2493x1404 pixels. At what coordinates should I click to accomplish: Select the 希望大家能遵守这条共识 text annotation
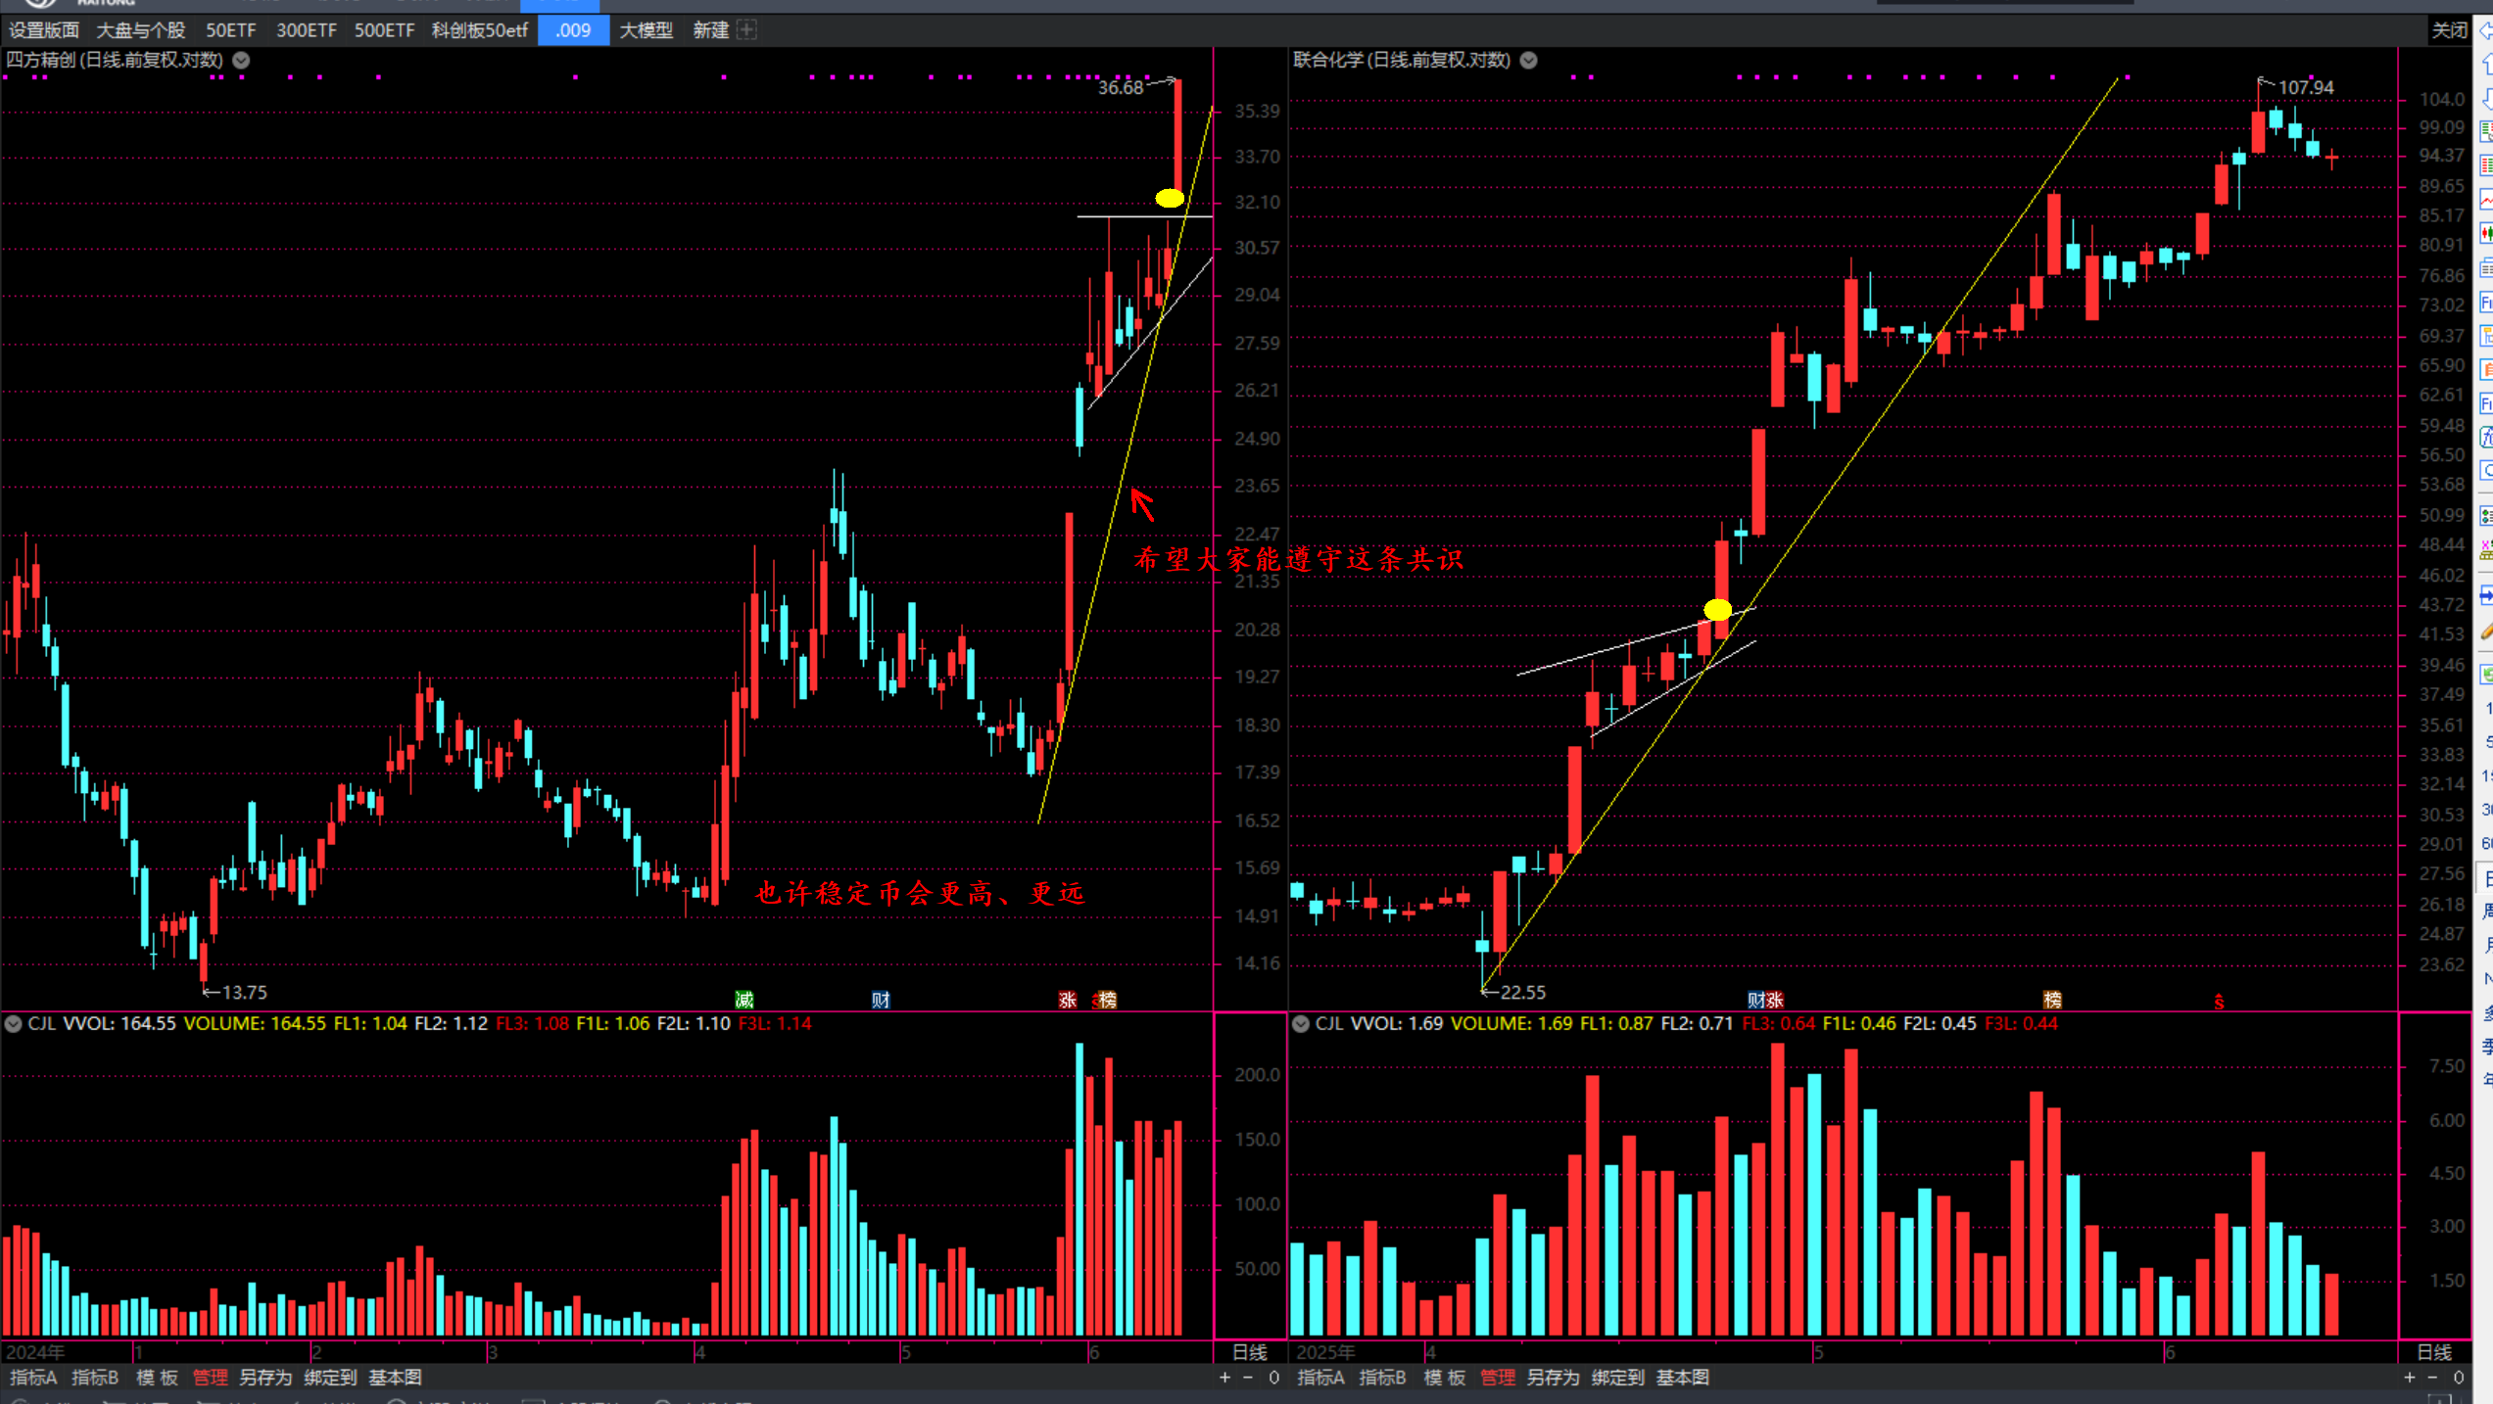[1298, 559]
